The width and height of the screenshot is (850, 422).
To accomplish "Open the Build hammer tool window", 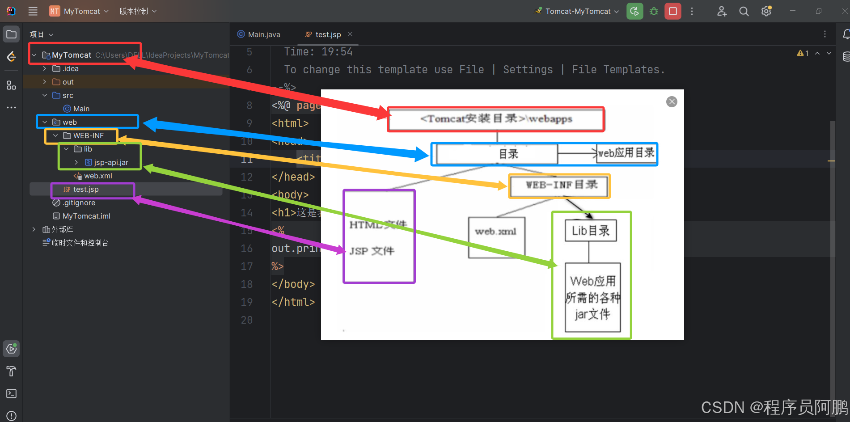I will [x=11, y=371].
